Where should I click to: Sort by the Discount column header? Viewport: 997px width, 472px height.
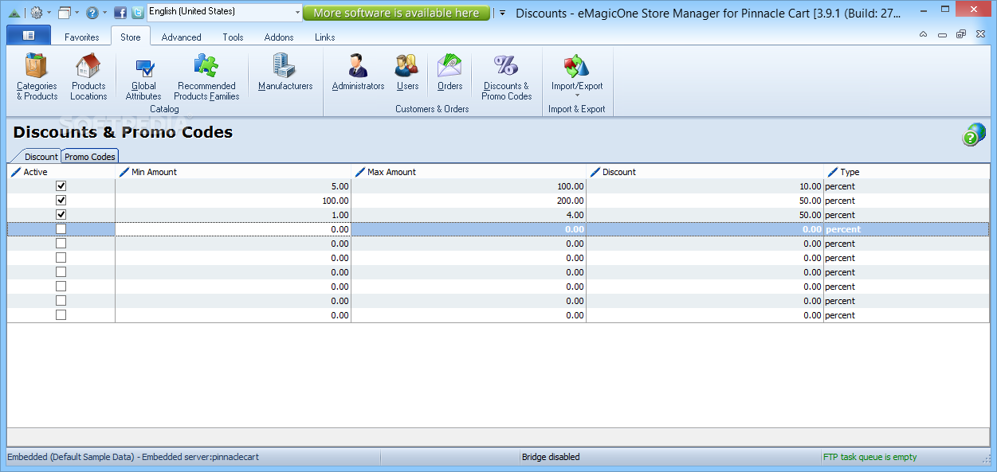705,172
